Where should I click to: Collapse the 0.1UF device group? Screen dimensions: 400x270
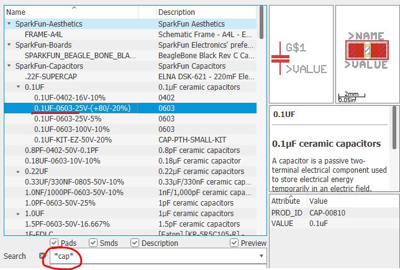coord(18,87)
